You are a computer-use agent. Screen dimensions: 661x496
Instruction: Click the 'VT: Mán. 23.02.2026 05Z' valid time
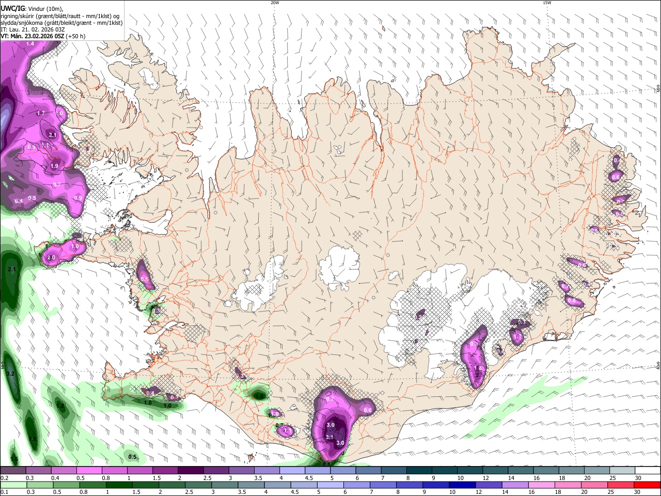coord(32,36)
